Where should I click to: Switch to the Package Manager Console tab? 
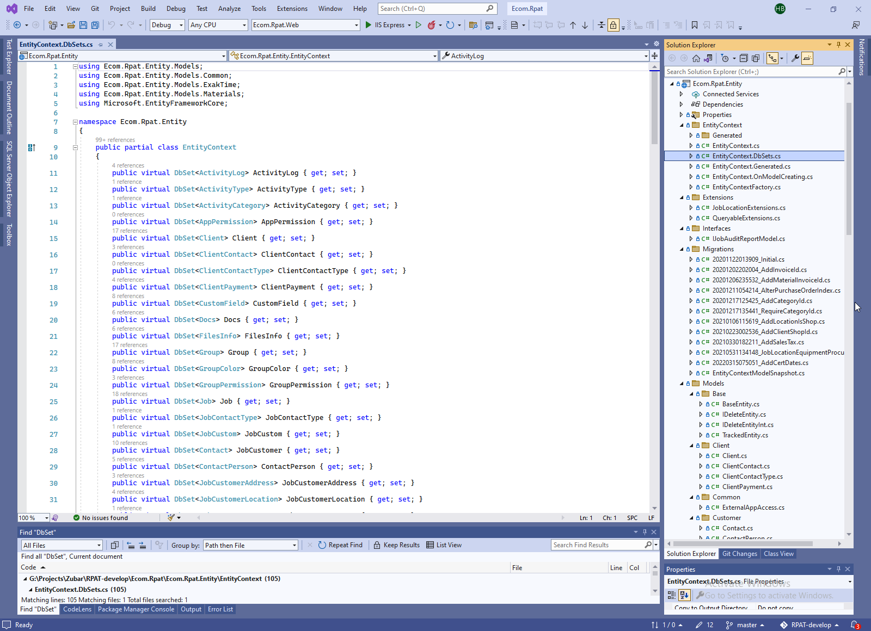[136, 609]
